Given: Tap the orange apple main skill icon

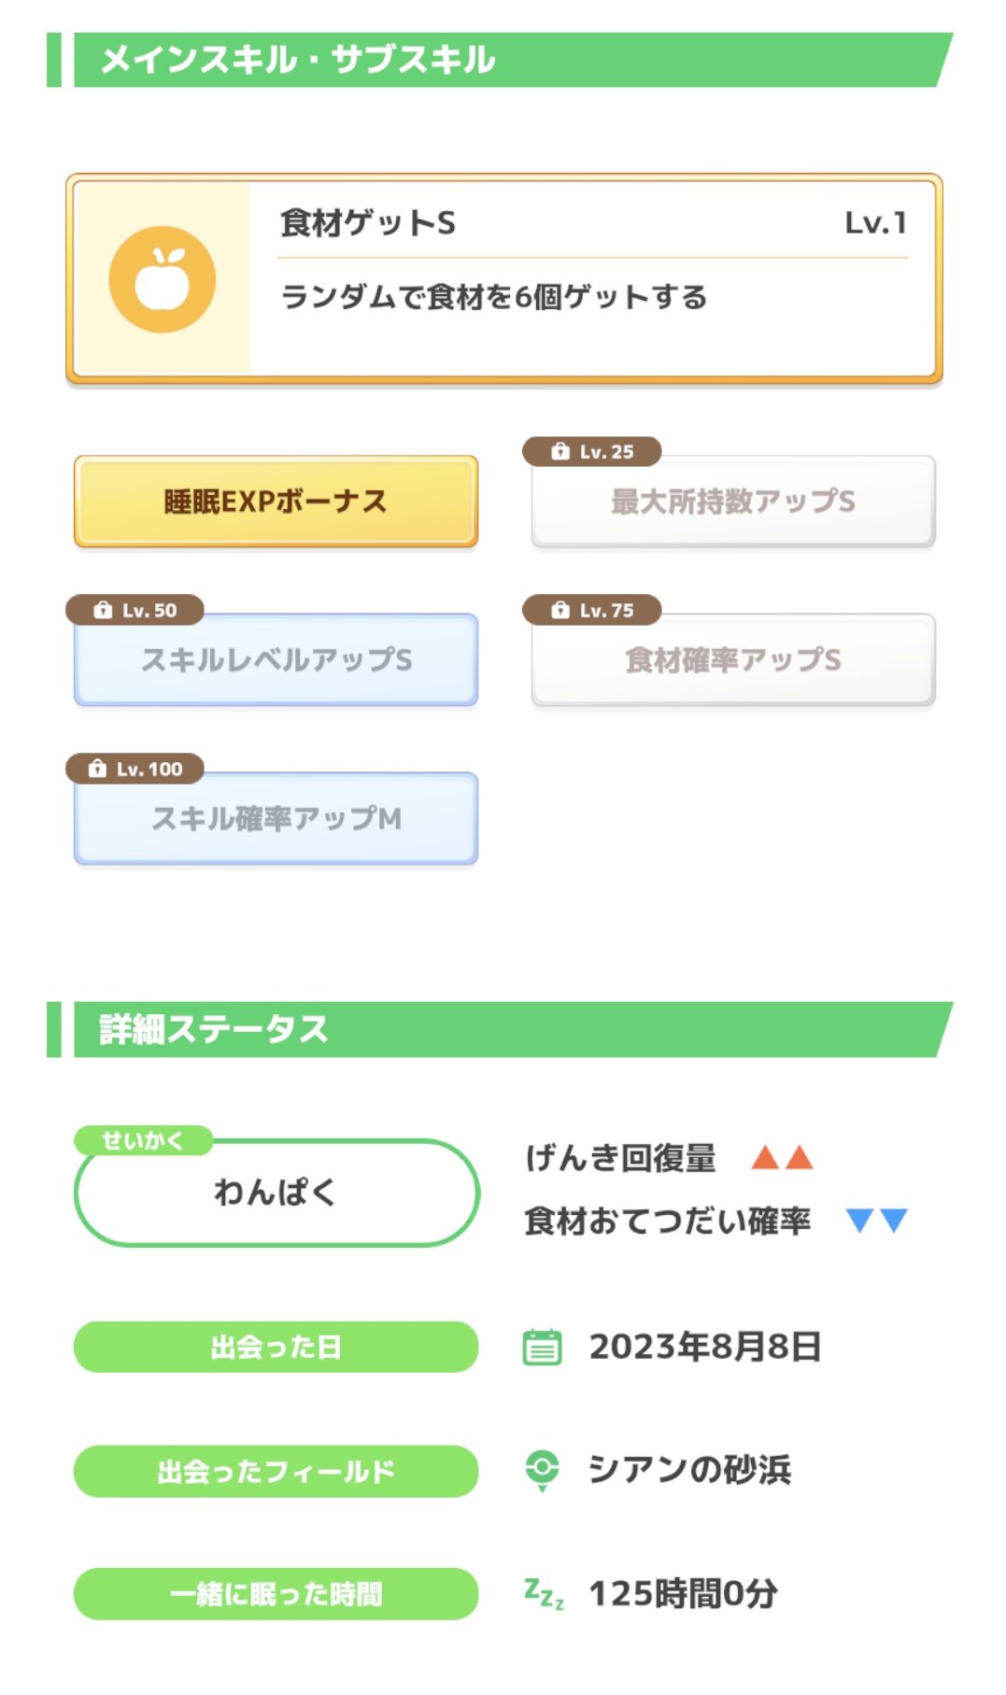Looking at the screenshot, I should pyautogui.click(x=163, y=279).
